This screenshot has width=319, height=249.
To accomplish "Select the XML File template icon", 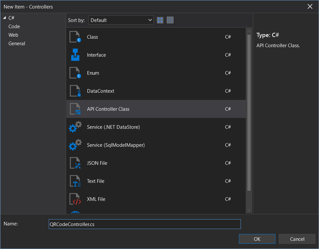I will point(75,199).
